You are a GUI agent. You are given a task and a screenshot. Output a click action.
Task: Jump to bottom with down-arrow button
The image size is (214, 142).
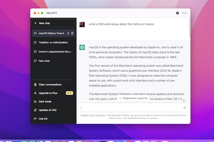click(x=184, y=100)
